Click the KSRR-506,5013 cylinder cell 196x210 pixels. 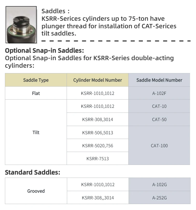click(97, 132)
